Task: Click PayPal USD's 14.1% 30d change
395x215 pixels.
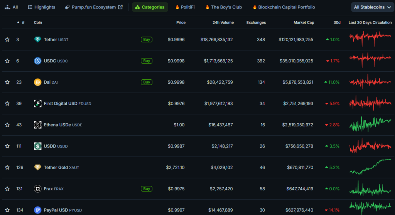Action: pos(332,210)
